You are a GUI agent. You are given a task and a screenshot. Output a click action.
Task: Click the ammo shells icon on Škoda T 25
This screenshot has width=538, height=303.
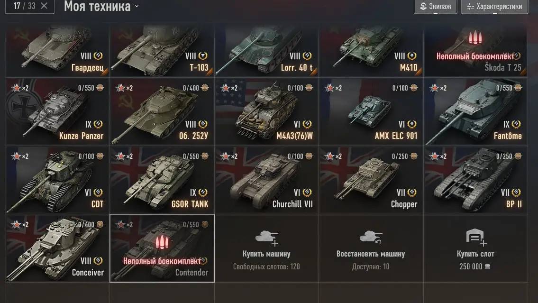coord(475,38)
